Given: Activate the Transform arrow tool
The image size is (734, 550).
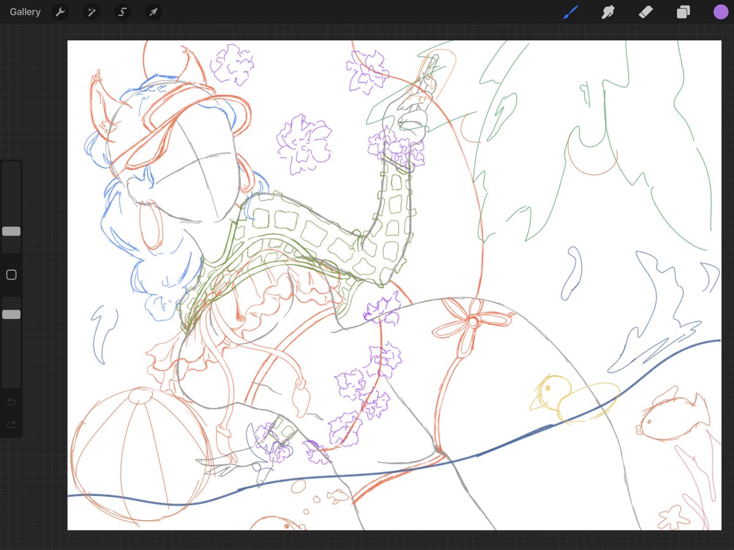Looking at the screenshot, I should point(153,12).
